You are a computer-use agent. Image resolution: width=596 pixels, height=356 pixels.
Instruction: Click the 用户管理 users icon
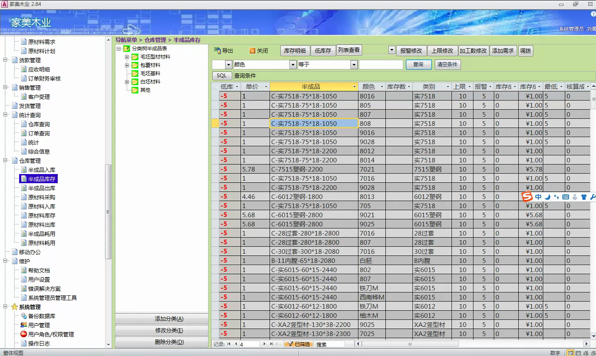24,325
